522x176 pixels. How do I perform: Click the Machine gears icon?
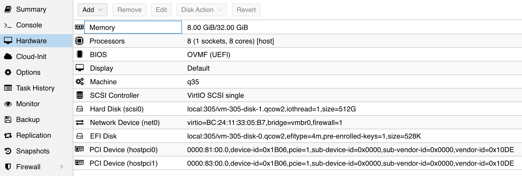80,81
